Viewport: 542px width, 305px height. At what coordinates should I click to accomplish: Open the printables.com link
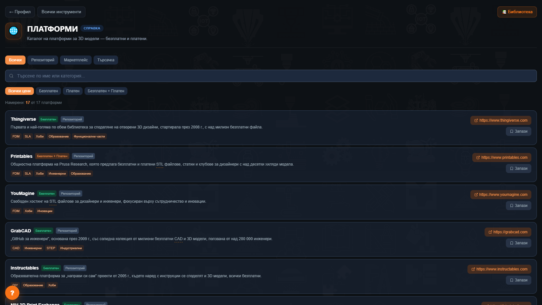click(x=502, y=158)
